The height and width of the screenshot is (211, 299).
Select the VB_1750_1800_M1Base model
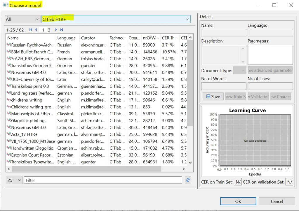point(96,141)
